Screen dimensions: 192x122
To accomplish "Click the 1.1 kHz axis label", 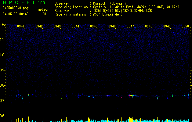I will point(3,40).
